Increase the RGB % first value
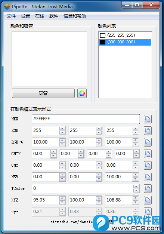 [x=62, y=140]
